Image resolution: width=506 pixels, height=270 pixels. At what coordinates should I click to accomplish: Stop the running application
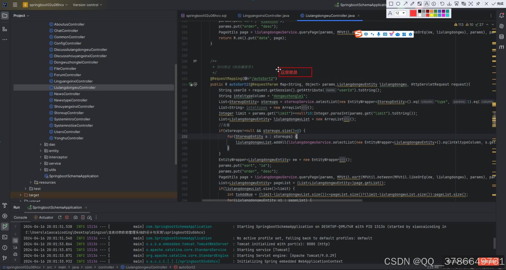click(x=67, y=218)
